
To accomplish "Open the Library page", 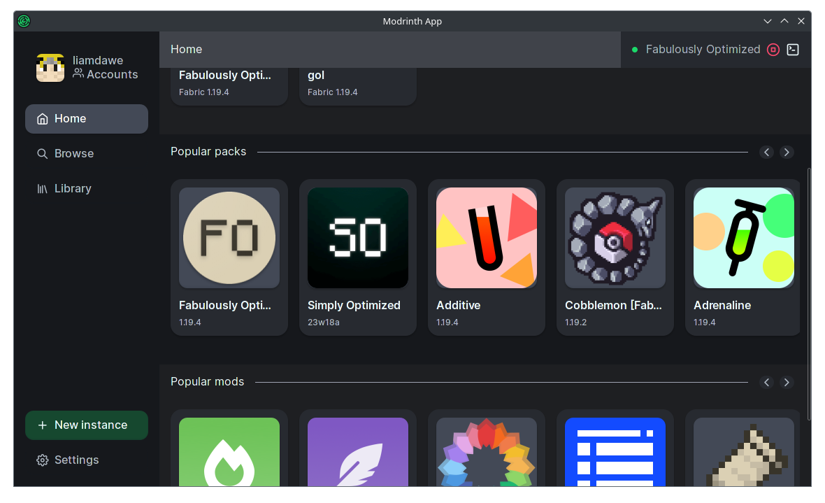I will point(72,188).
